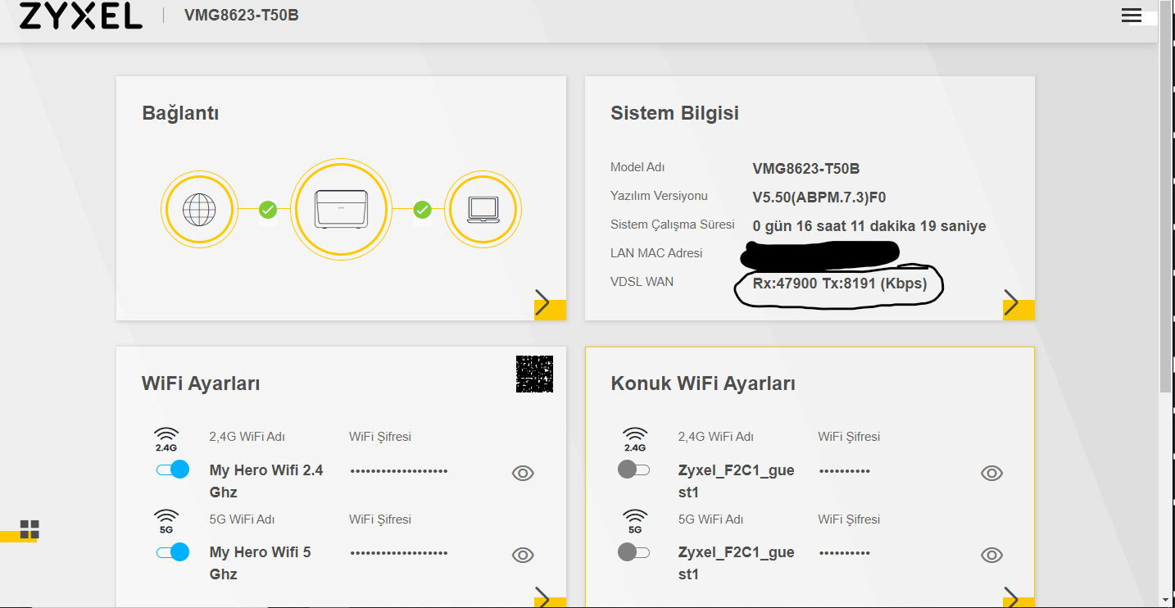Open the hamburger menu in the header

coord(1132,16)
